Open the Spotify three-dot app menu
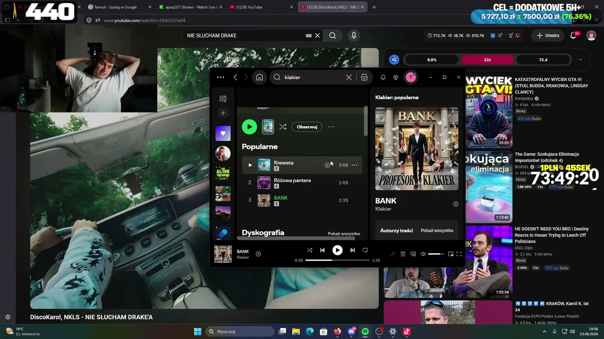The height and width of the screenshot is (339, 604). (220, 77)
